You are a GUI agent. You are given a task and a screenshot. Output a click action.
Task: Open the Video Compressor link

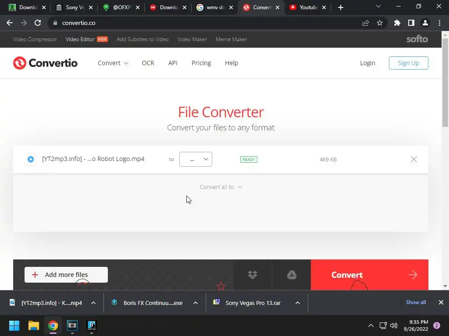35,39
